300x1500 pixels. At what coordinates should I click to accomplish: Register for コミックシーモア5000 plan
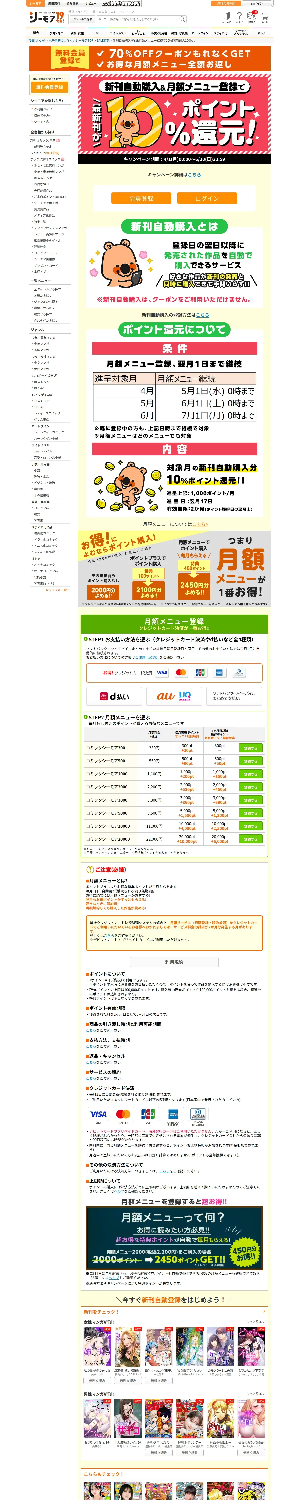click(x=250, y=813)
